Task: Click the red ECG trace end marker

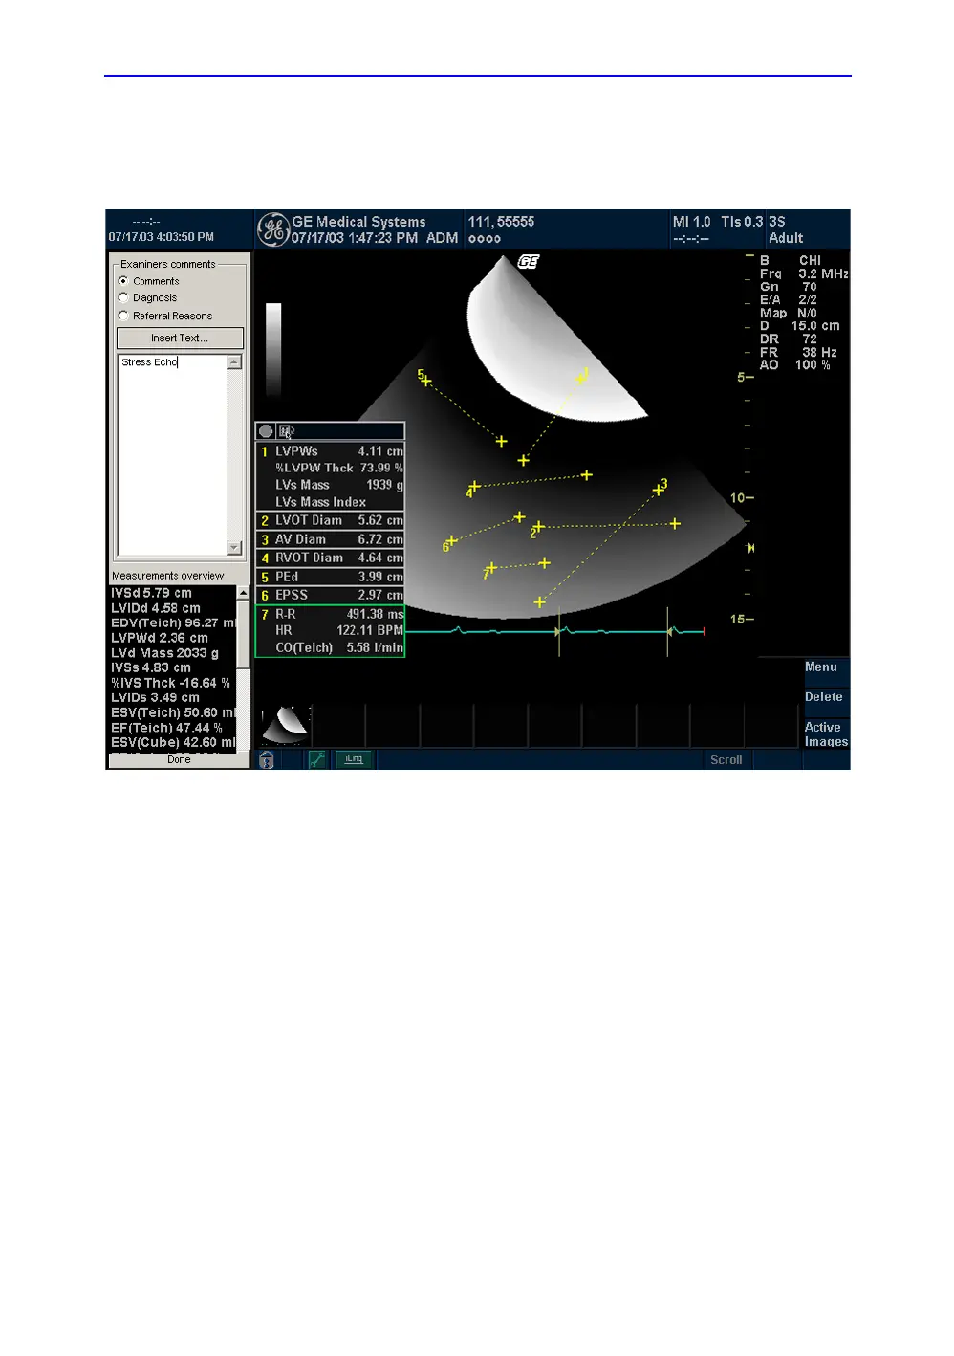Action: [705, 632]
